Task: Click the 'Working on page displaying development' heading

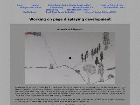Action: [x=70, y=19]
